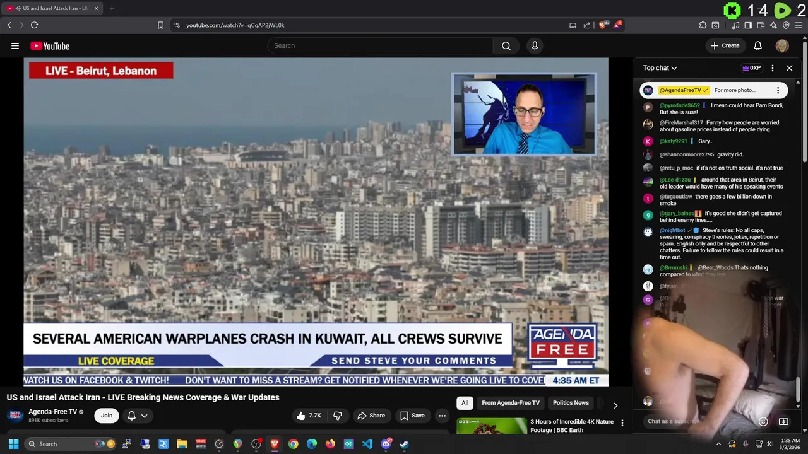Open options for the BBC Earth video
The image size is (808, 454).
[x=622, y=423]
